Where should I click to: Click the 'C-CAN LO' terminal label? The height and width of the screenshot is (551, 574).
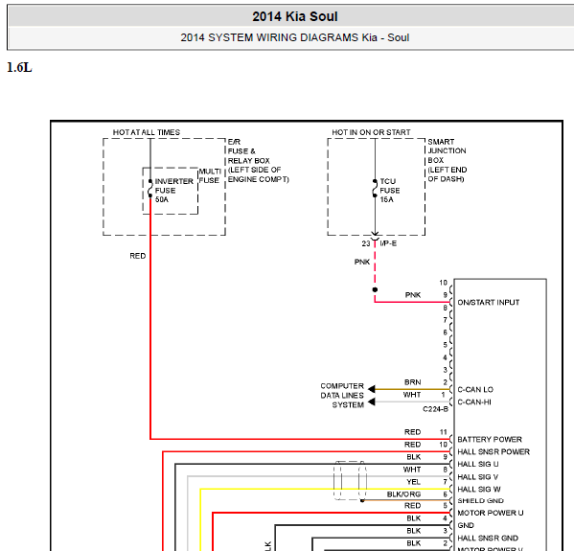(x=475, y=390)
